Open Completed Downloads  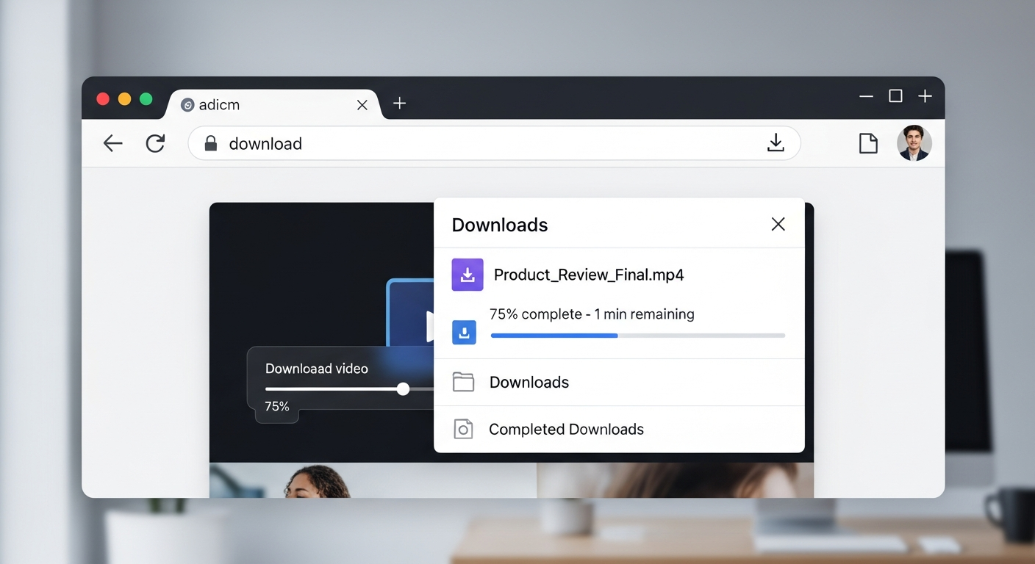point(566,429)
